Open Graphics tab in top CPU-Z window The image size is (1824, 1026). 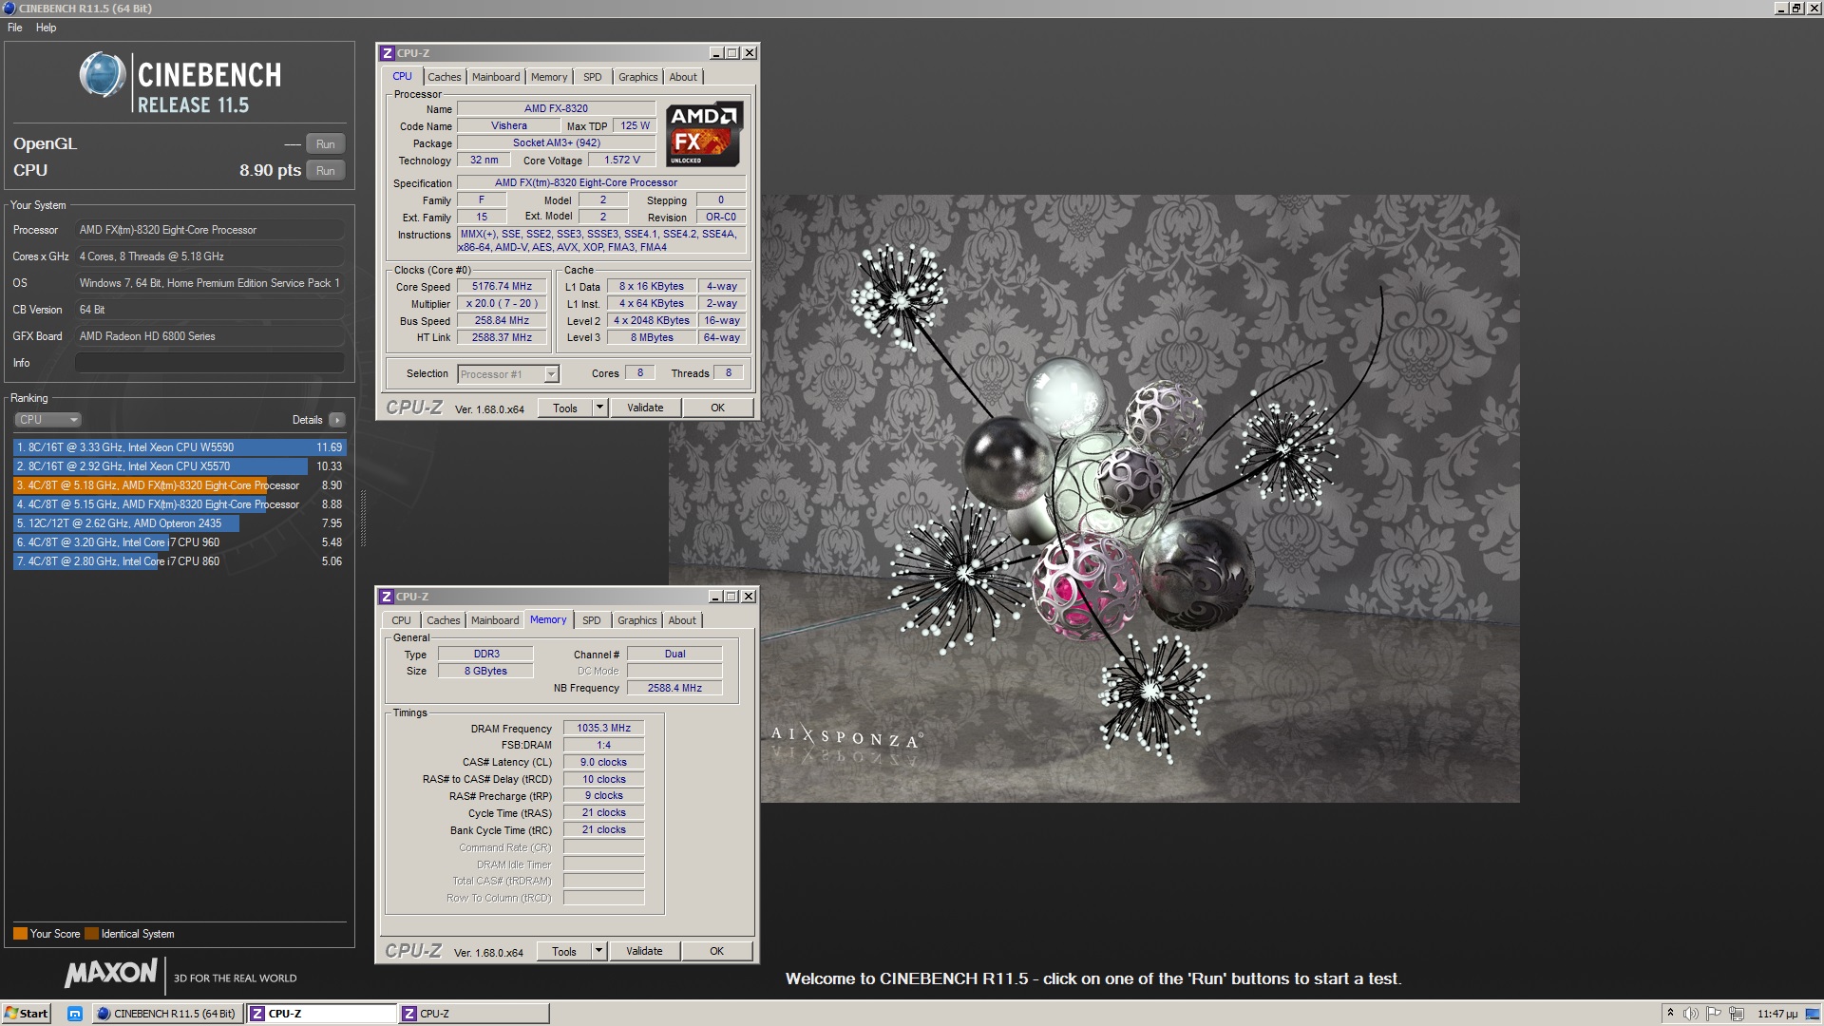pyautogui.click(x=638, y=77)
